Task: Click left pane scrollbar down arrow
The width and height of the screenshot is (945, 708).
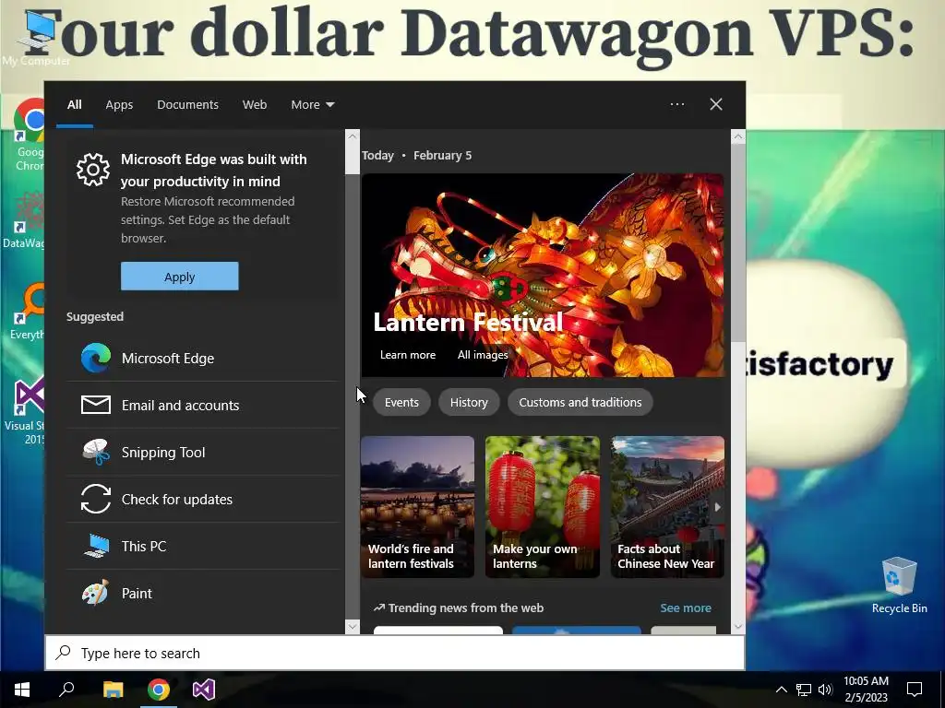Action: coord(353,627)
